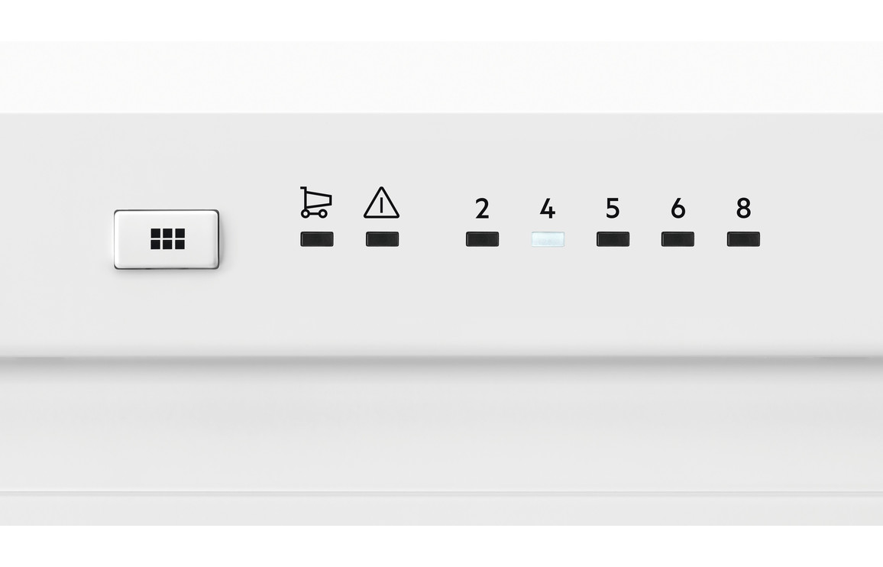Click the warning triangle icon
This screenshot has height=567, width=883.
pyautogui.click(x=381, y=202)
